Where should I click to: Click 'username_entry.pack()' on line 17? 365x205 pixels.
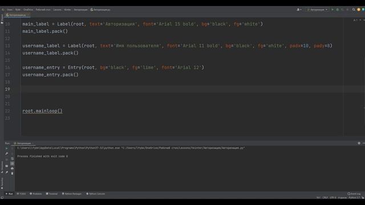pyautogui.click(x=50, y=75)
